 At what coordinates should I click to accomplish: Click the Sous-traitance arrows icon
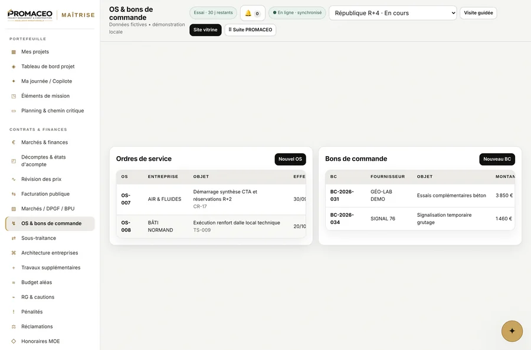[14, 238]
